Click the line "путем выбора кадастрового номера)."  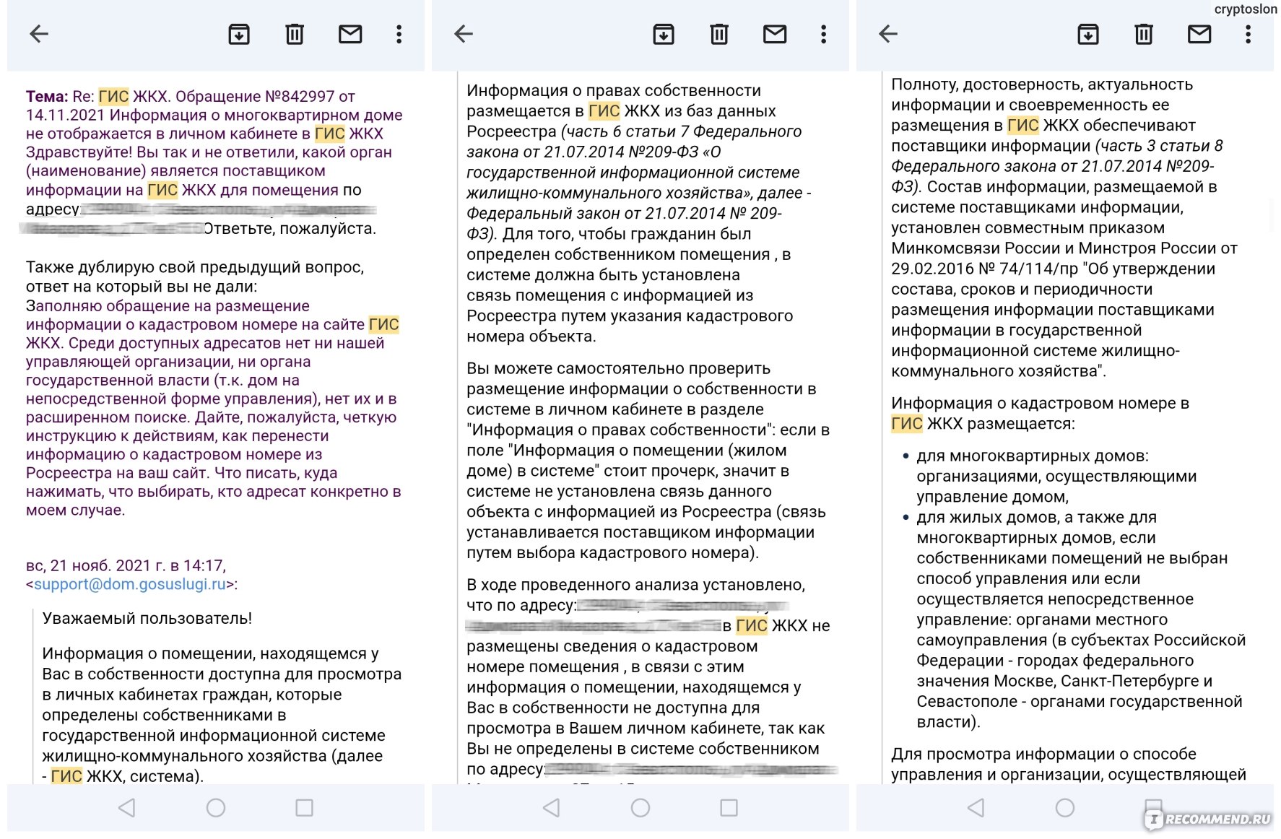[613, 553]
